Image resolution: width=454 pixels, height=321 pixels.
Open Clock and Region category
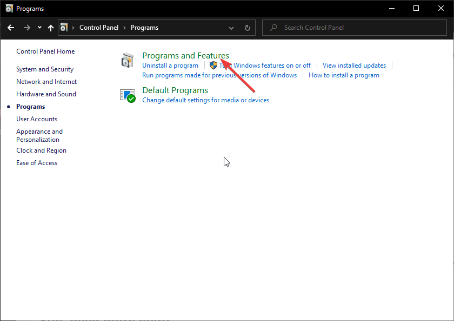[41, 150]
